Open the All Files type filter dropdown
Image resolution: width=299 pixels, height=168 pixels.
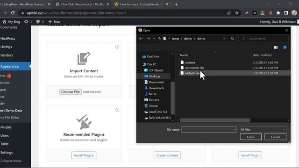tap(263, 130)
